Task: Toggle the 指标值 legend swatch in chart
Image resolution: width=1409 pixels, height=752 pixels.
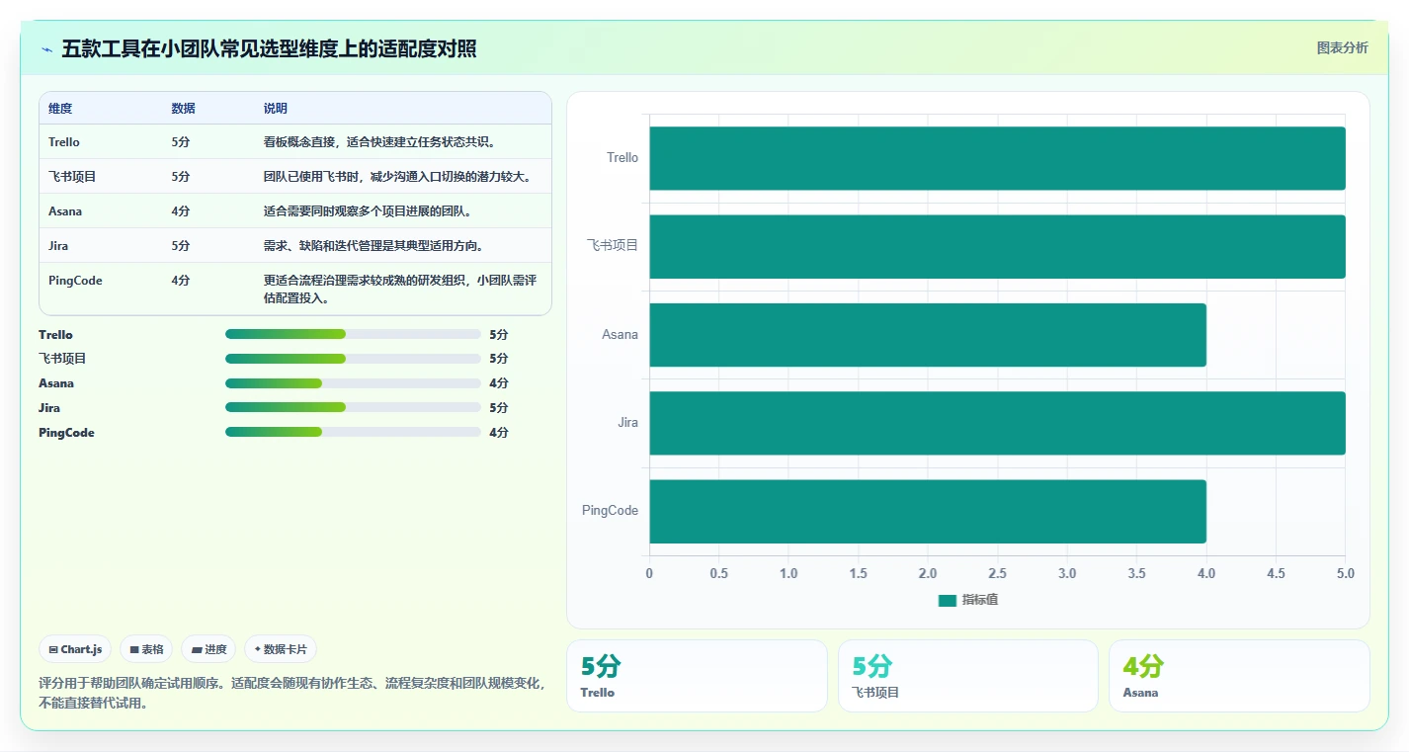Action: pyautogui.click(x=948, y=600)
